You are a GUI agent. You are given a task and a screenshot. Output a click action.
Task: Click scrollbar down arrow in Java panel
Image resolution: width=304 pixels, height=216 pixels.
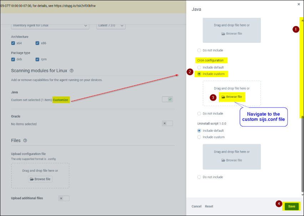tap(303, 195)
